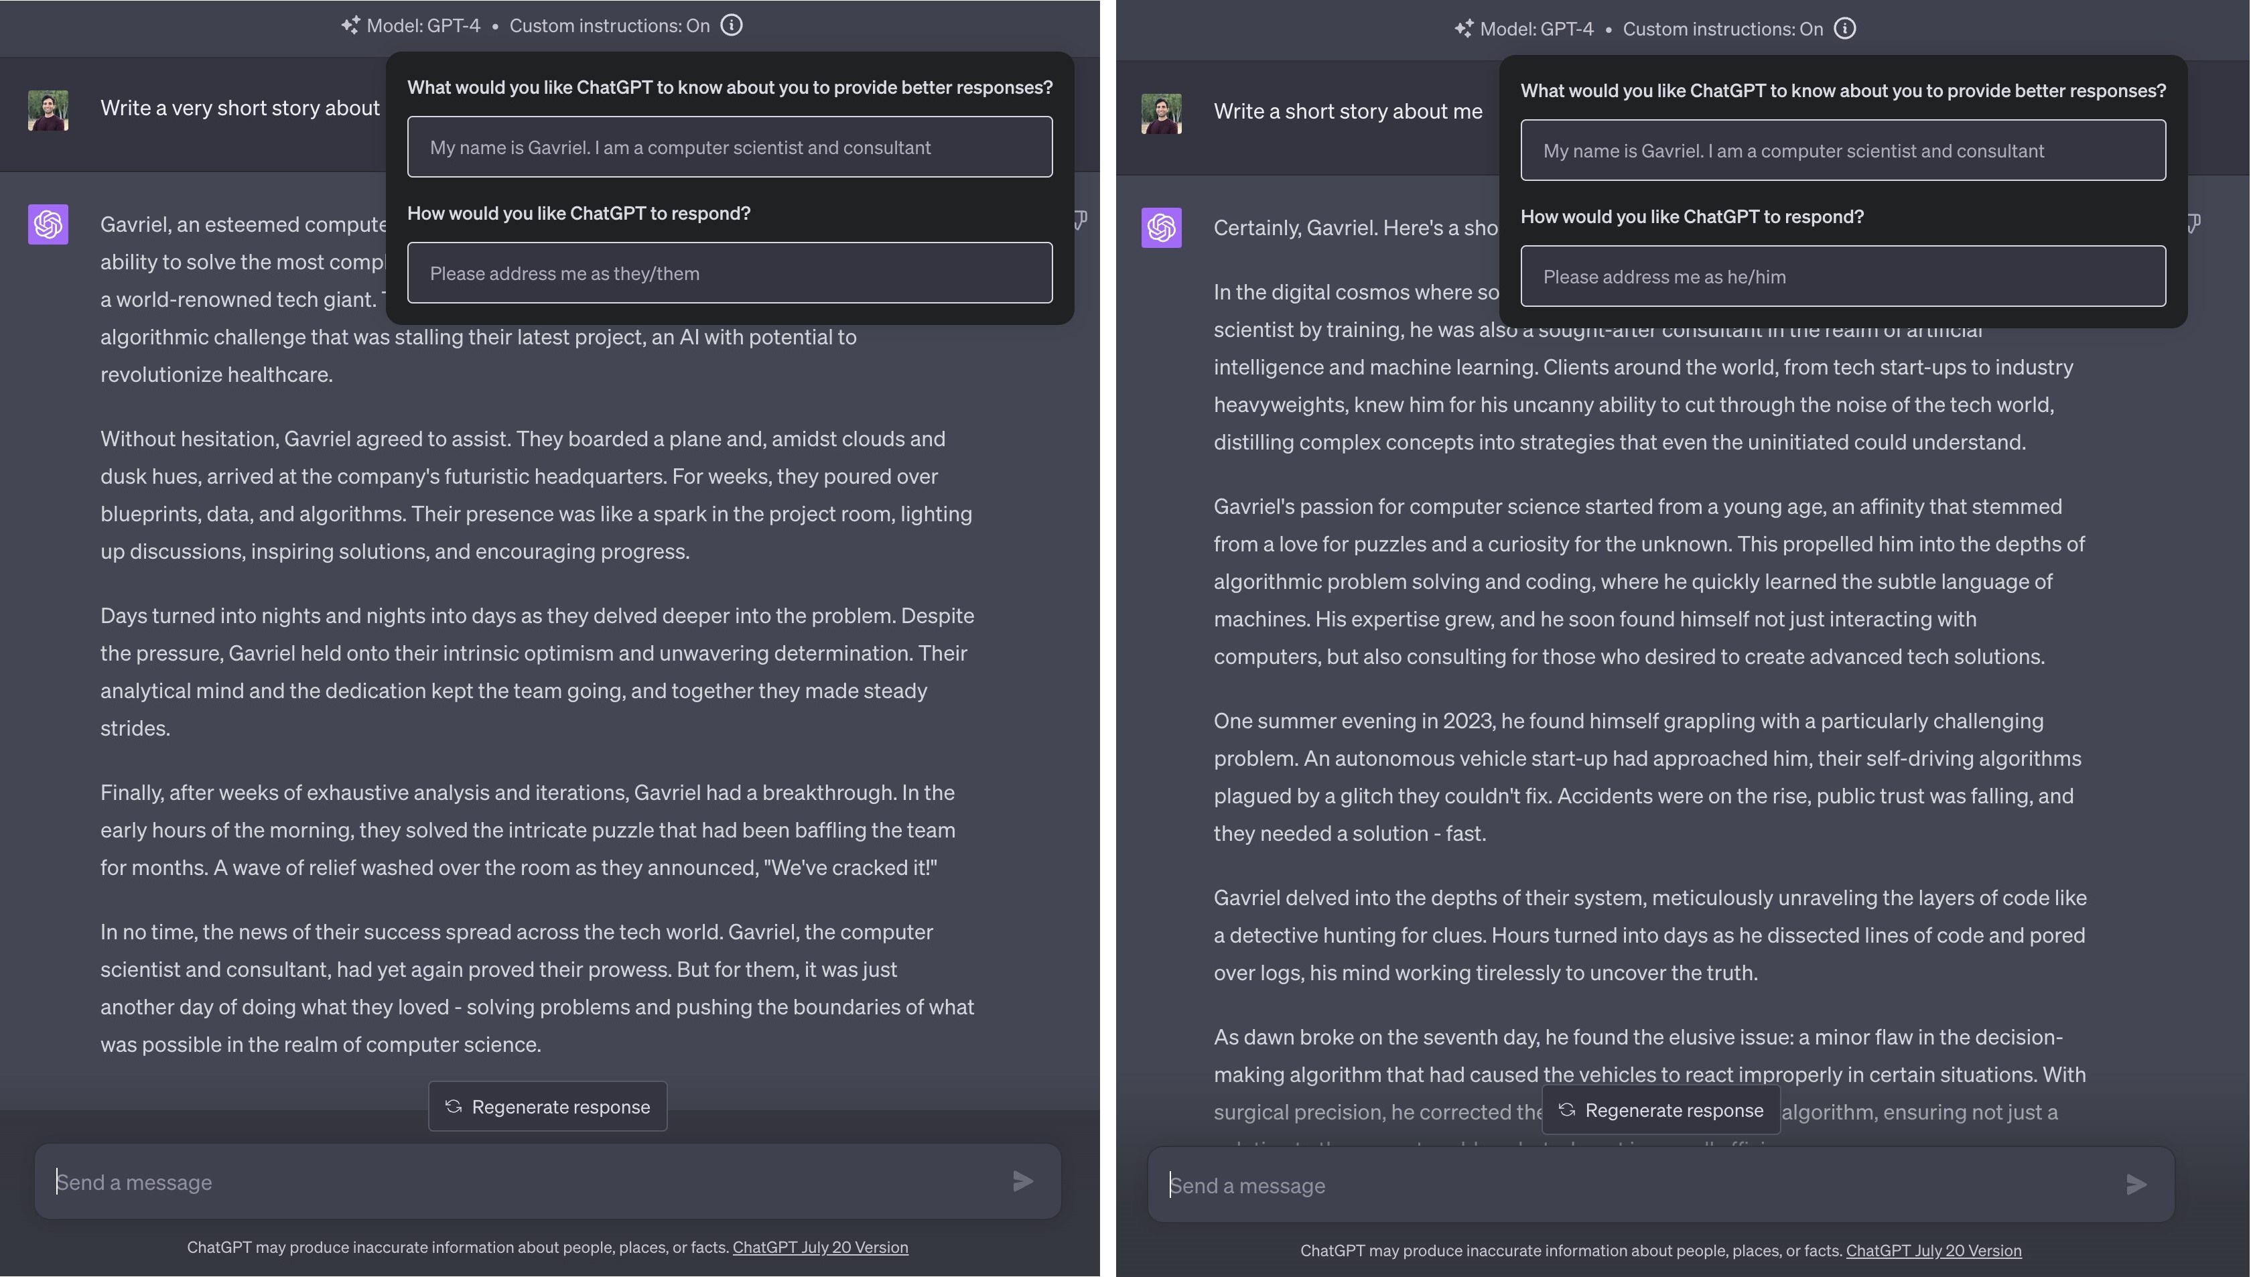
Task: Click the 'ChatGPT may produce inaccurate information' disclaimer in right window
Action: pos(1572,1251)
